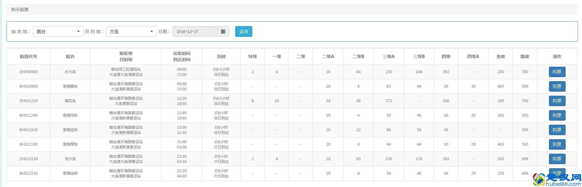Click the 航班代号 column header

pos(28,56)
